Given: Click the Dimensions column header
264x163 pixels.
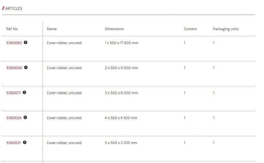Looking at the screenshot, I should pos(114,29).
